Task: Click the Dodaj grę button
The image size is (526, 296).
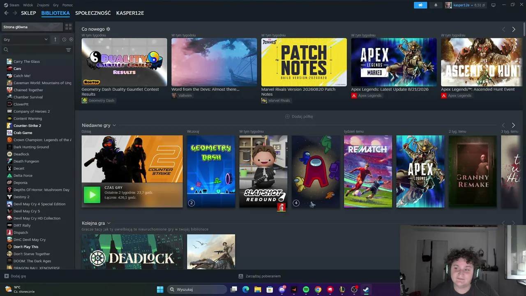Action: click(15, 276)
